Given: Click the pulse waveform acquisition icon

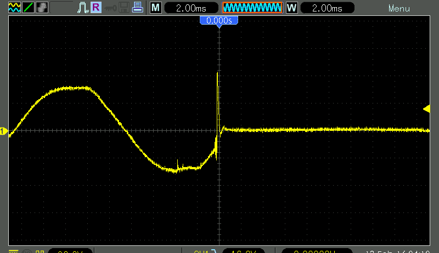Looking at the screenshot, I should (x=83, y=8).
